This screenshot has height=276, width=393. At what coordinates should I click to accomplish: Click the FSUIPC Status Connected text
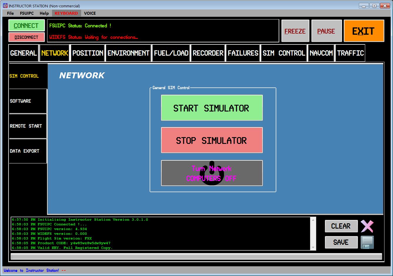point(80,26)
